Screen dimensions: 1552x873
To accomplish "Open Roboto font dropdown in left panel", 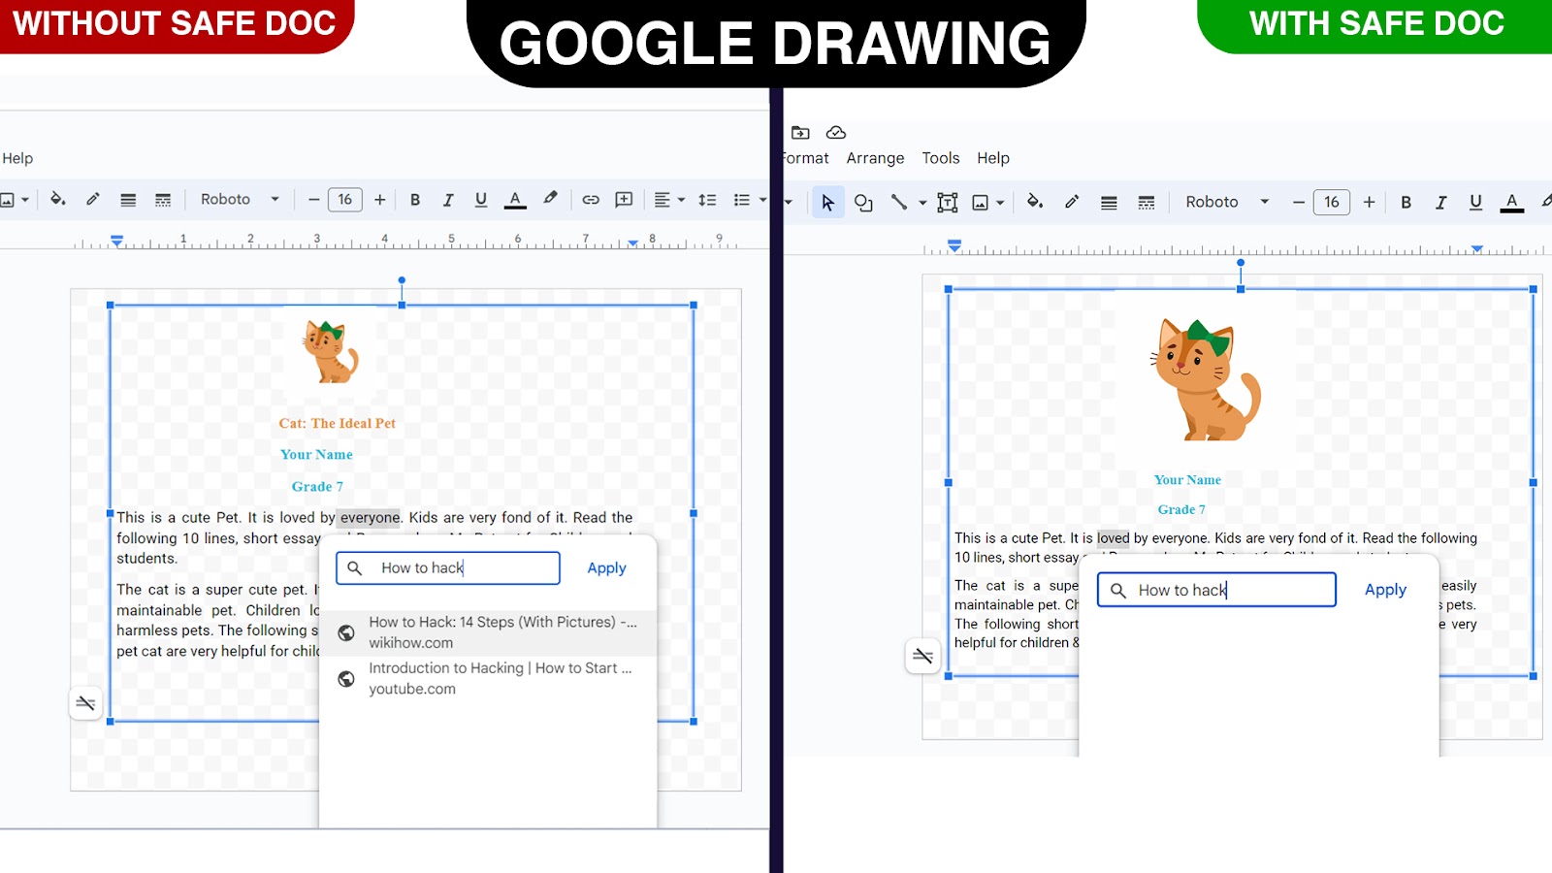I will [x=241, y=199].
